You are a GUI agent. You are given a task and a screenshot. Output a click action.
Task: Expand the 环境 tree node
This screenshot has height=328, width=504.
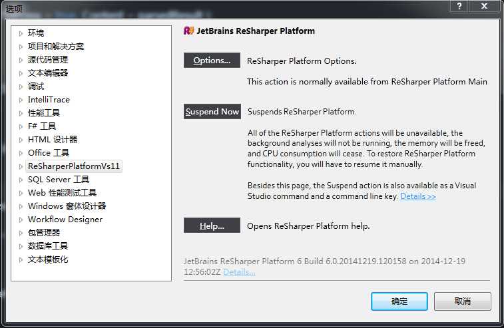coord(21,33)
